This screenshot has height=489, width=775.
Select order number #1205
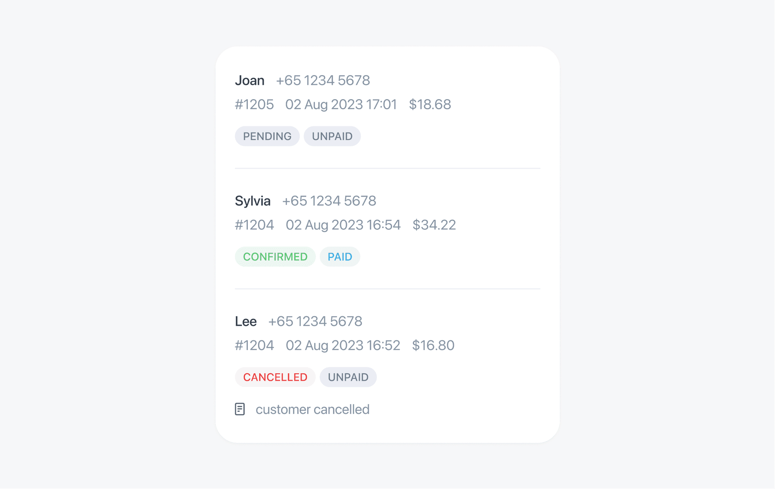coord(255,104)
